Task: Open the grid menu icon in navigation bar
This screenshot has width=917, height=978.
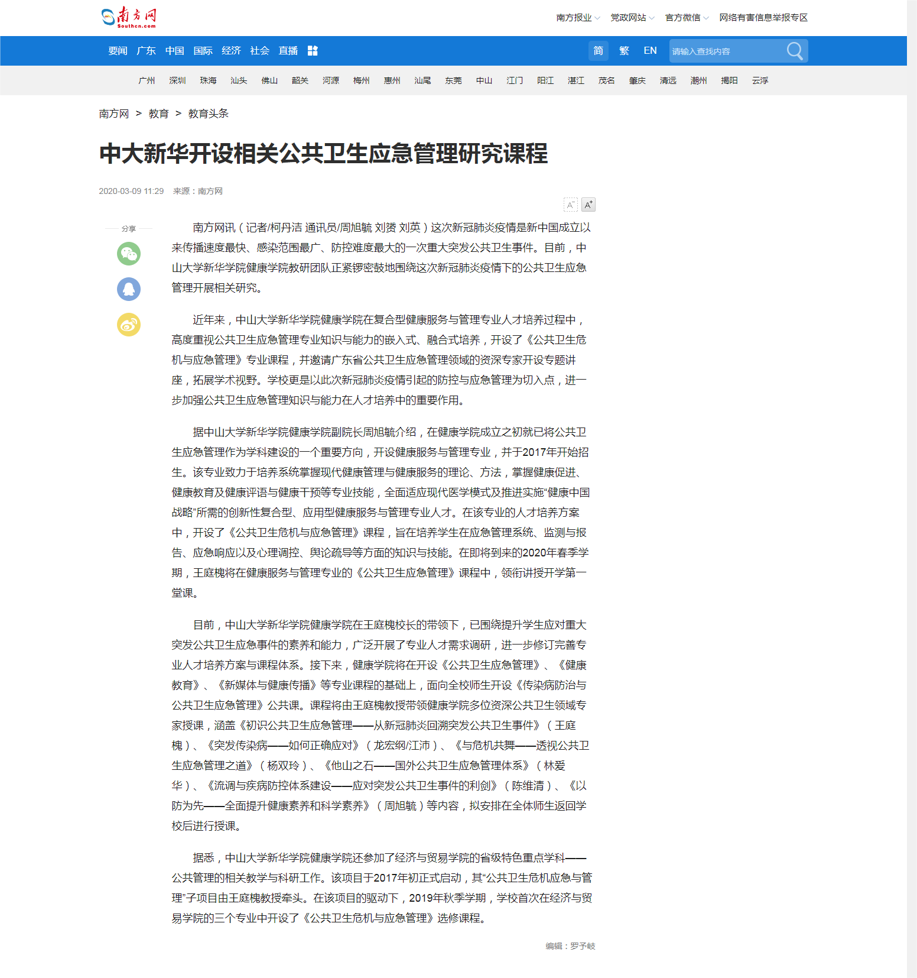Action: click(313, 51)
